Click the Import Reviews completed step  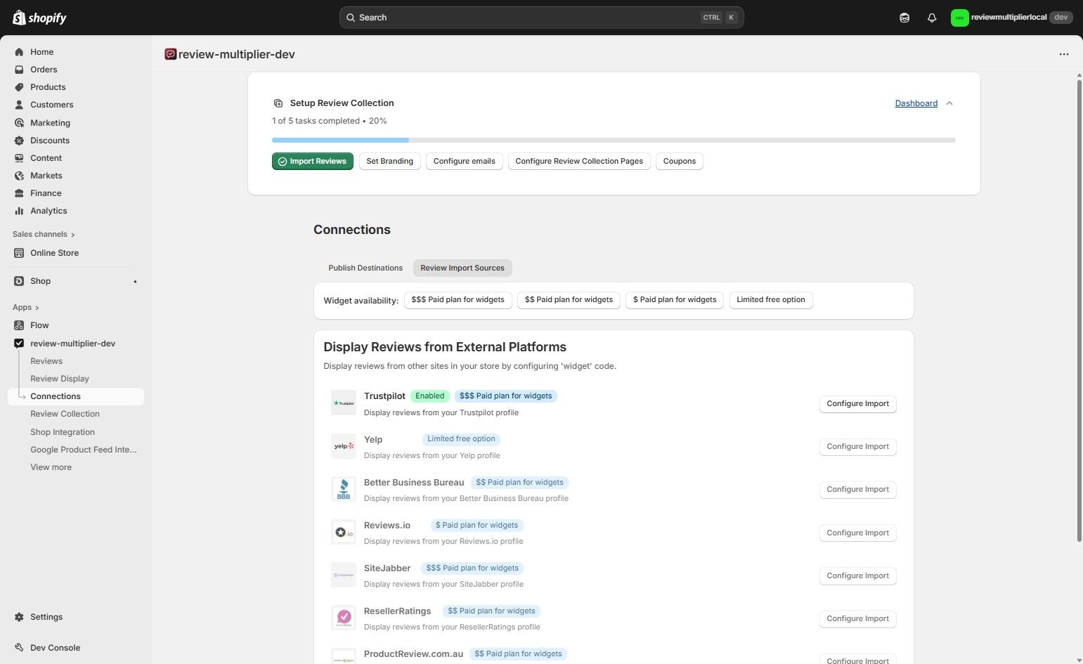point(313,162)
